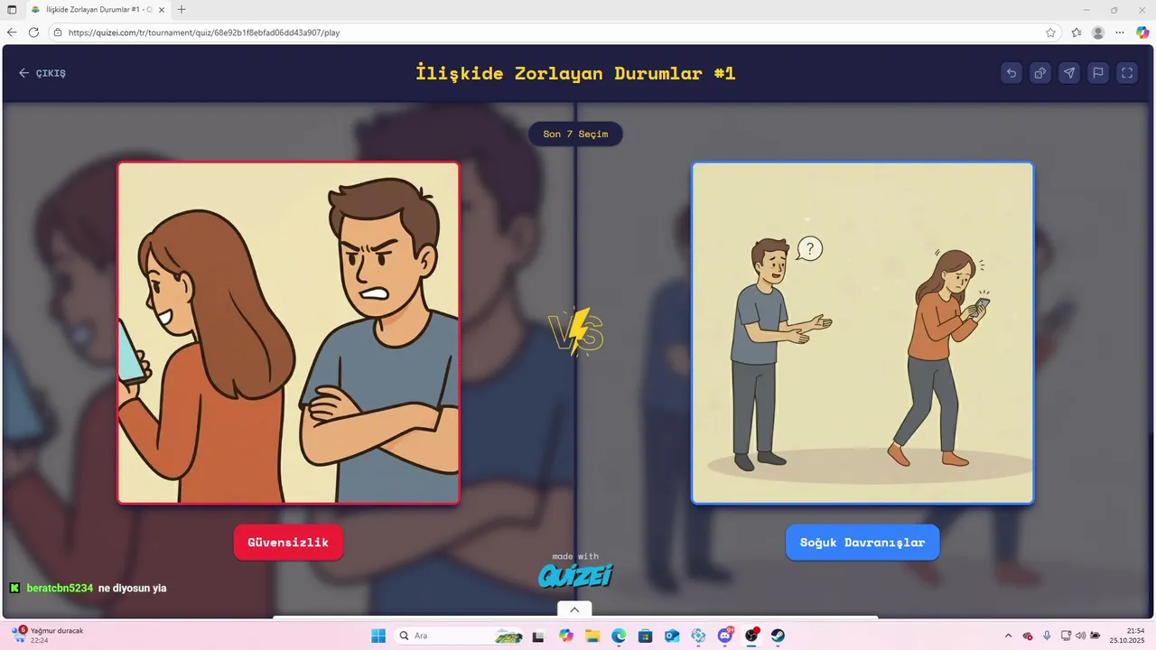This screenshot has height=650, width=1156.
Task: Enter fullscreen mode via the quiz header
Action: click(1127, 73)
